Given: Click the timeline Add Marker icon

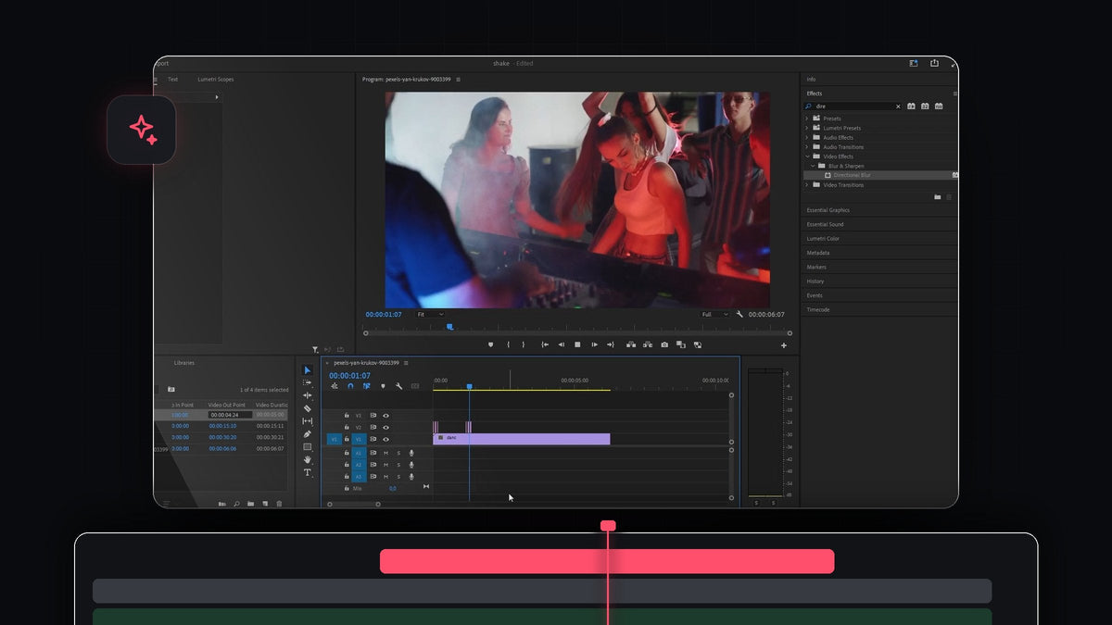Looking at the screenshot, I should point(383,386).
